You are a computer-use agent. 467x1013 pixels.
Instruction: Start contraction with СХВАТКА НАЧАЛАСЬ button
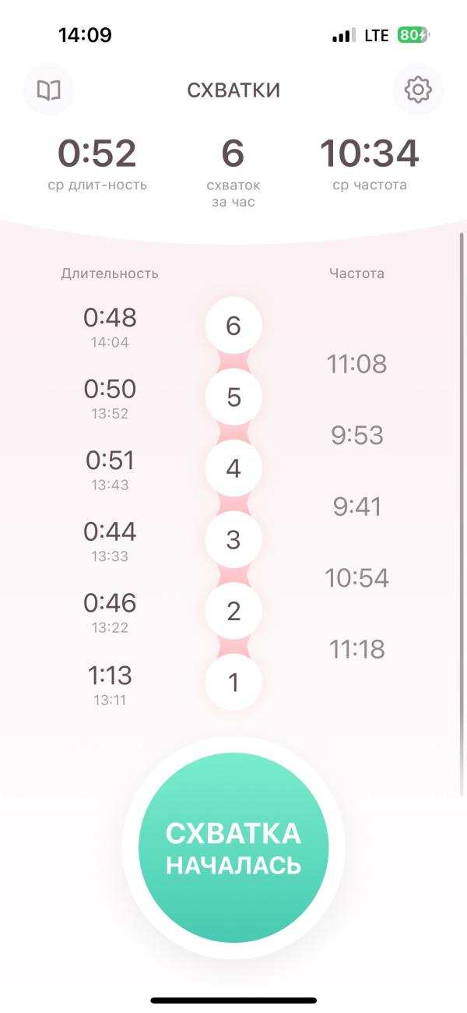click(x=233, y=848)
